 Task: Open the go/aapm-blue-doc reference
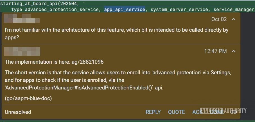coord(28,98)
